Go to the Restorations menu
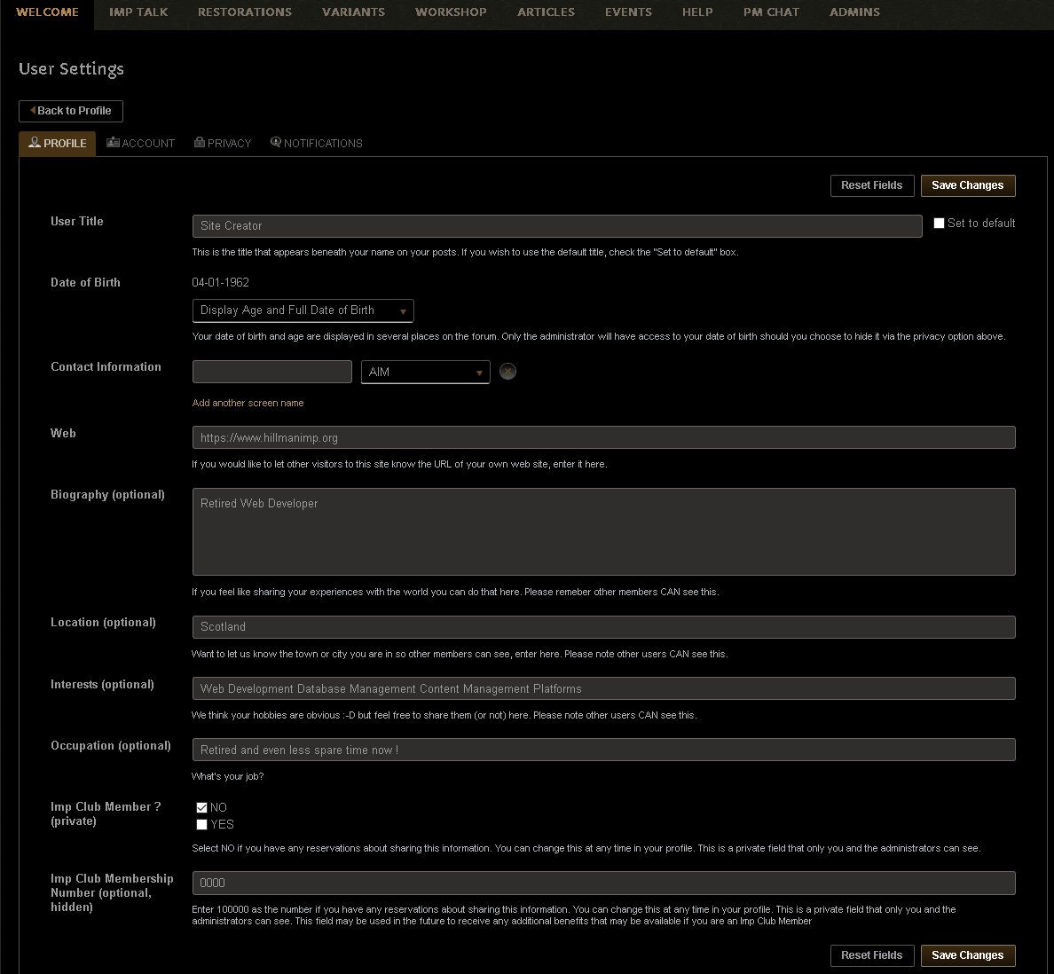 (245, 12)
